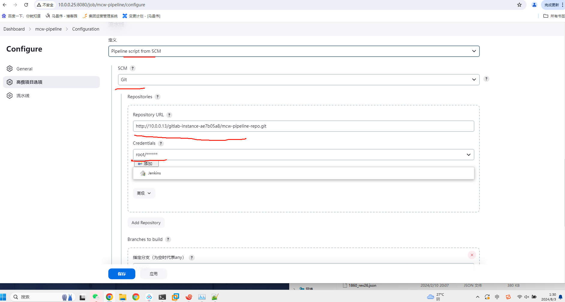Open the SCM Git dropdown
The width and height of the screenshot is (565, 302).
tap(299, 80)
